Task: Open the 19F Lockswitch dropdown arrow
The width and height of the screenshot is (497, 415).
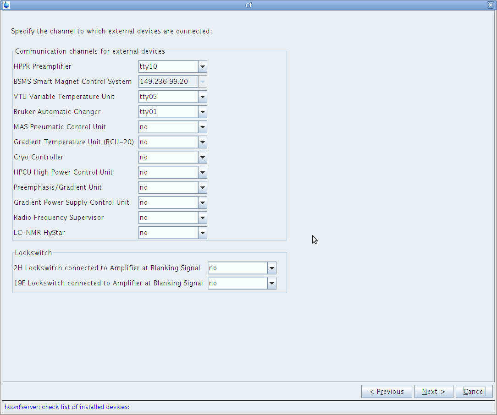Action: pos(272,283)
